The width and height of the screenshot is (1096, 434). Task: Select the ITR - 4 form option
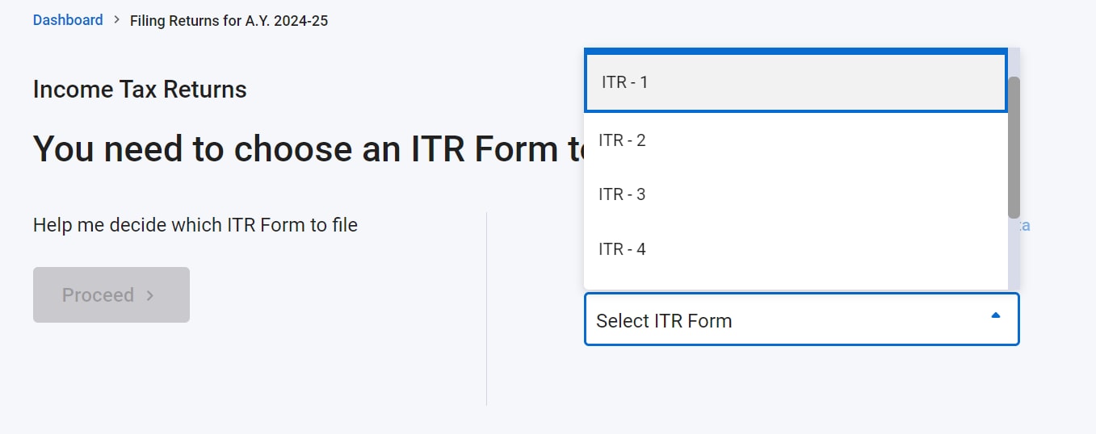pyautogui.click(x=796, y=249)
